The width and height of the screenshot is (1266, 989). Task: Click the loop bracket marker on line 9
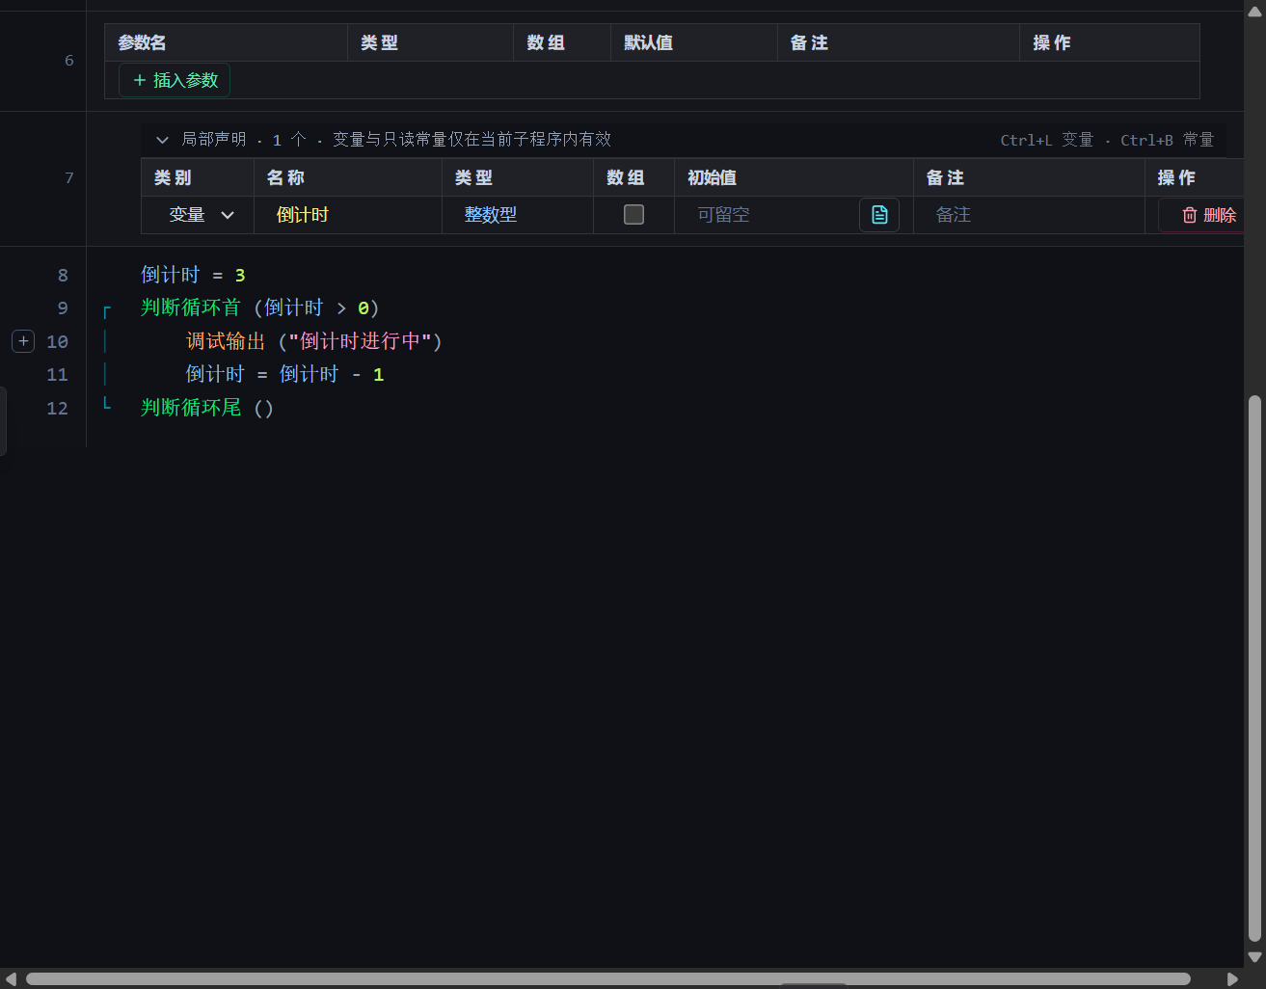(x=106, y=311)
